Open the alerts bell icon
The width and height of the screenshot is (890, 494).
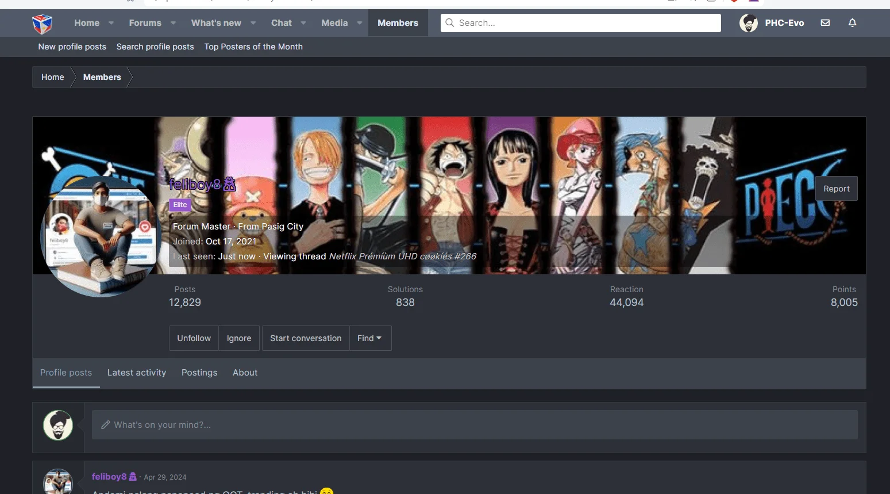click(x=852, y=23)
